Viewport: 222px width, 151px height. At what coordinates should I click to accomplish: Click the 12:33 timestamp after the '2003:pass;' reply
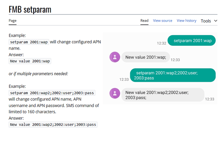[x=210, y=99]
